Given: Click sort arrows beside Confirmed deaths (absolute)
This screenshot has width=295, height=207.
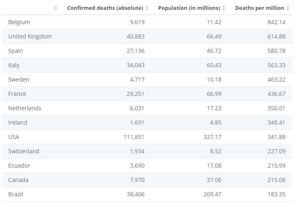Looking at the screenshot, I should pyautogui.click(x=147, y=8).
